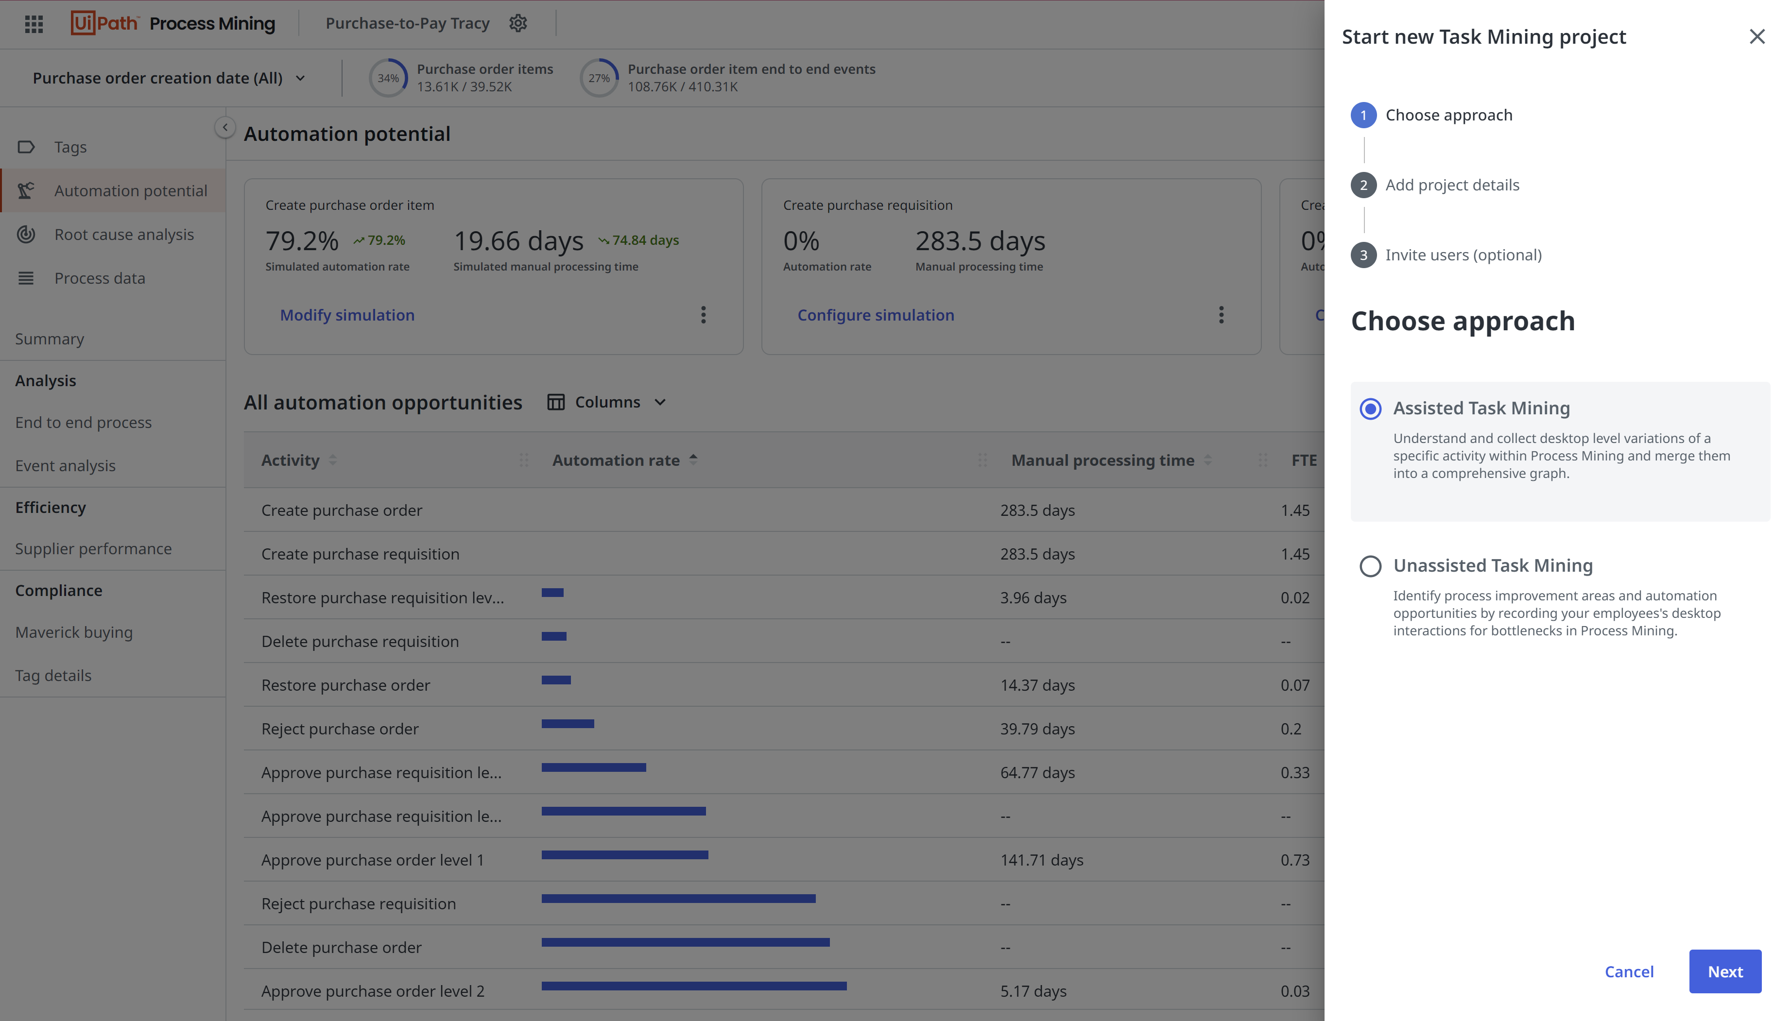Select the Assisted Task Mining radio button
The image size is (1791, 1021).
pyautogui.click(x=1370, y=409)
